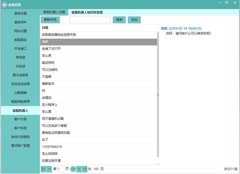
Task: Jump to the first page of questions
Action: (x=43, y=169)
